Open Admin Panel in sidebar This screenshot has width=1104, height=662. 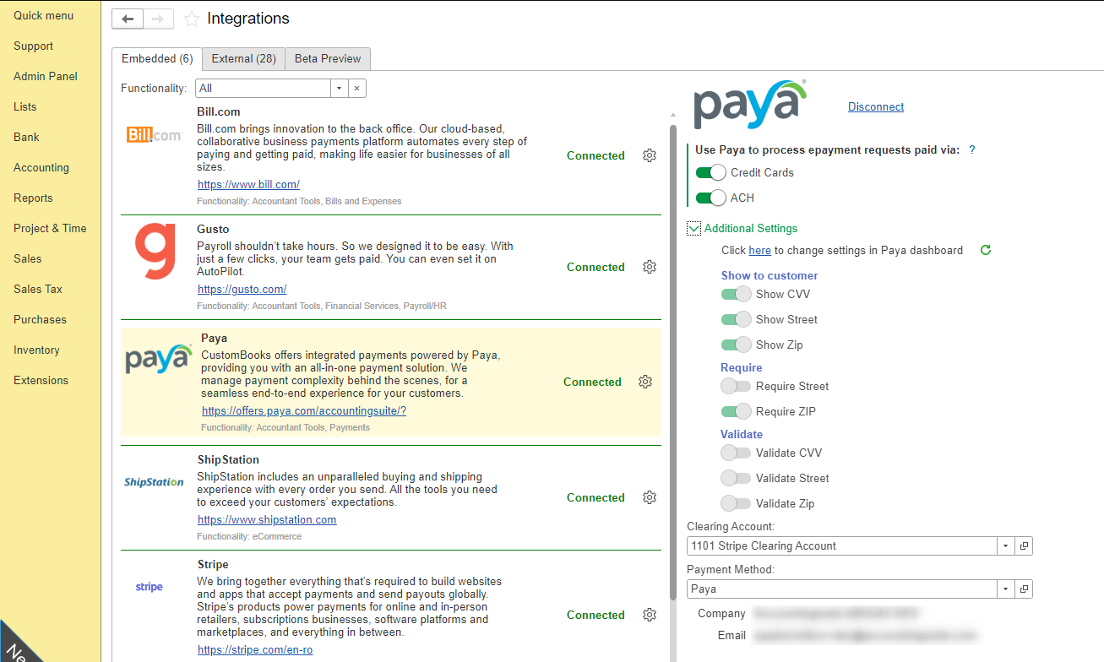coord(46,76)
